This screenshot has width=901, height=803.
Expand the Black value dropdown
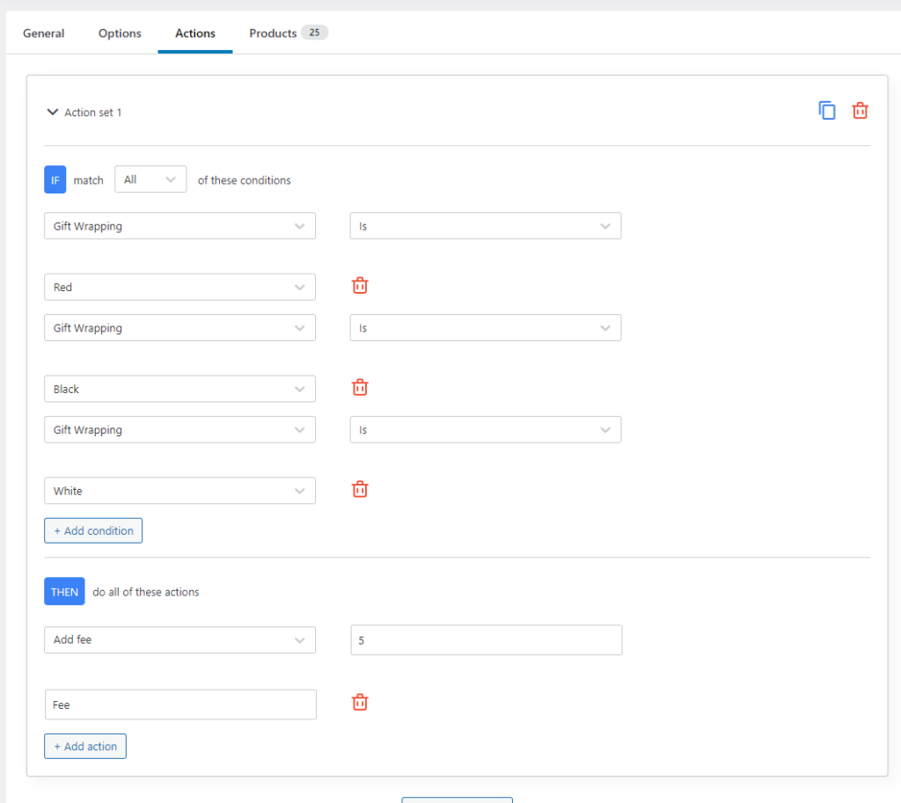point(179,389)
